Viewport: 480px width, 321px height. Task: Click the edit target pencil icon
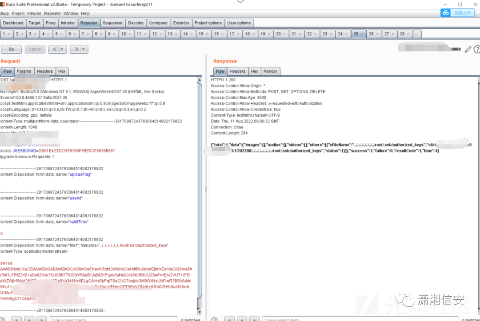click(468, 49)
